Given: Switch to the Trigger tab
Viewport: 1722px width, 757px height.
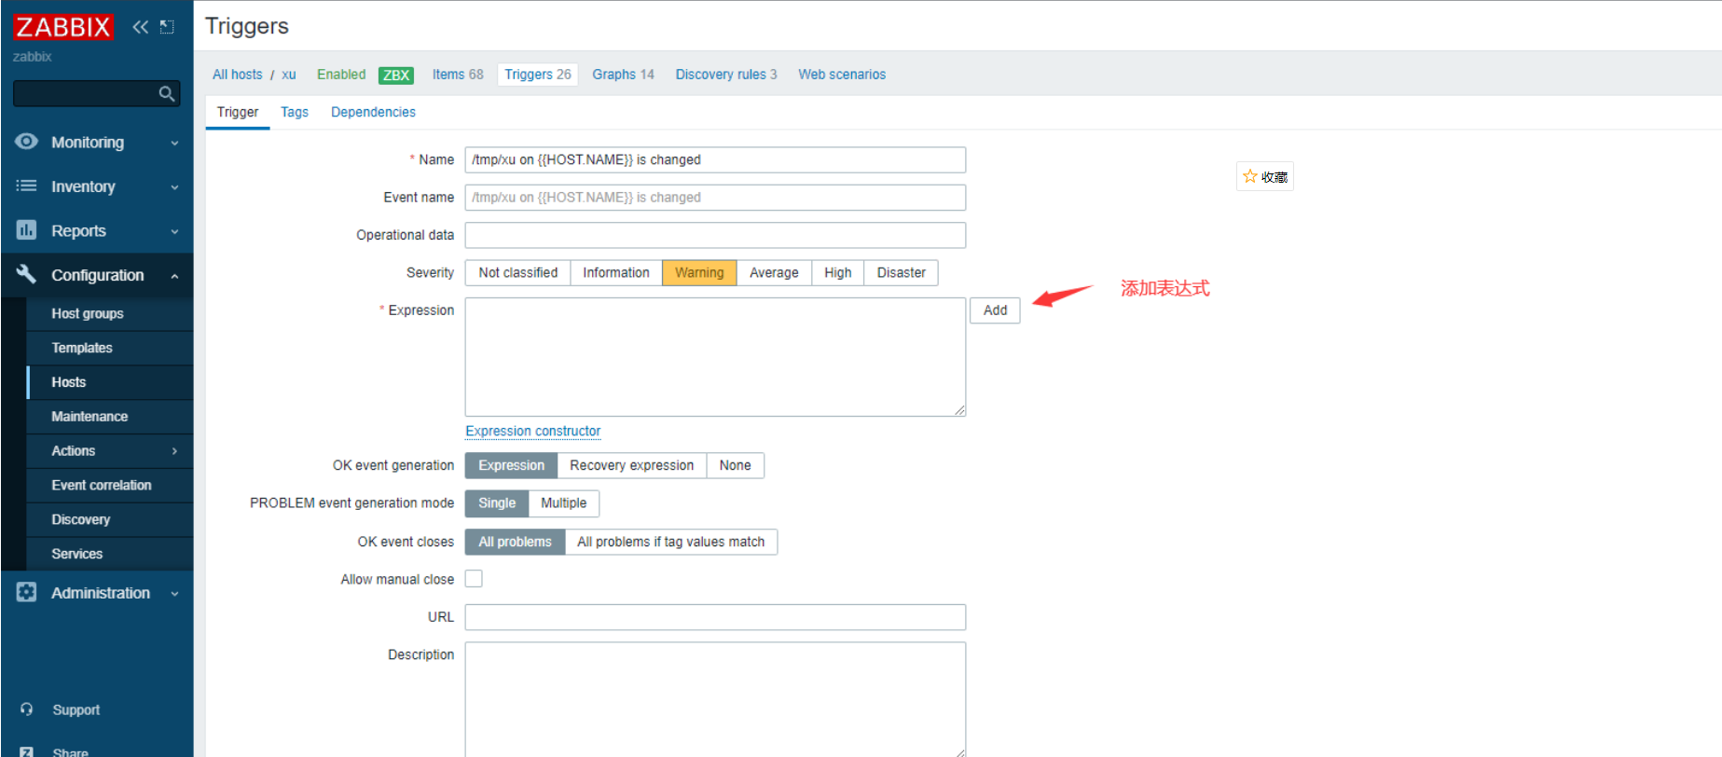Looking at the screenshot, I should click(238, 112).
